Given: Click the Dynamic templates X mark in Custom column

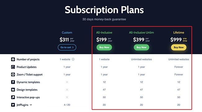Looking at the screenshot, I should coord(67,82).
